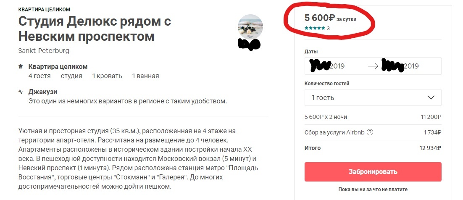The height and width of the screenshot is (200, 463).
Task: Click the five-star rating icons under the price
Action: tap(315, 28)
